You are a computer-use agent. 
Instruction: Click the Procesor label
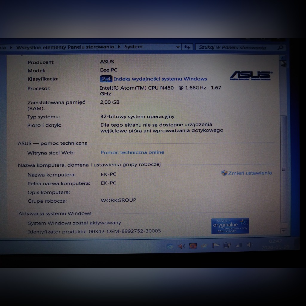coord(39,88)
